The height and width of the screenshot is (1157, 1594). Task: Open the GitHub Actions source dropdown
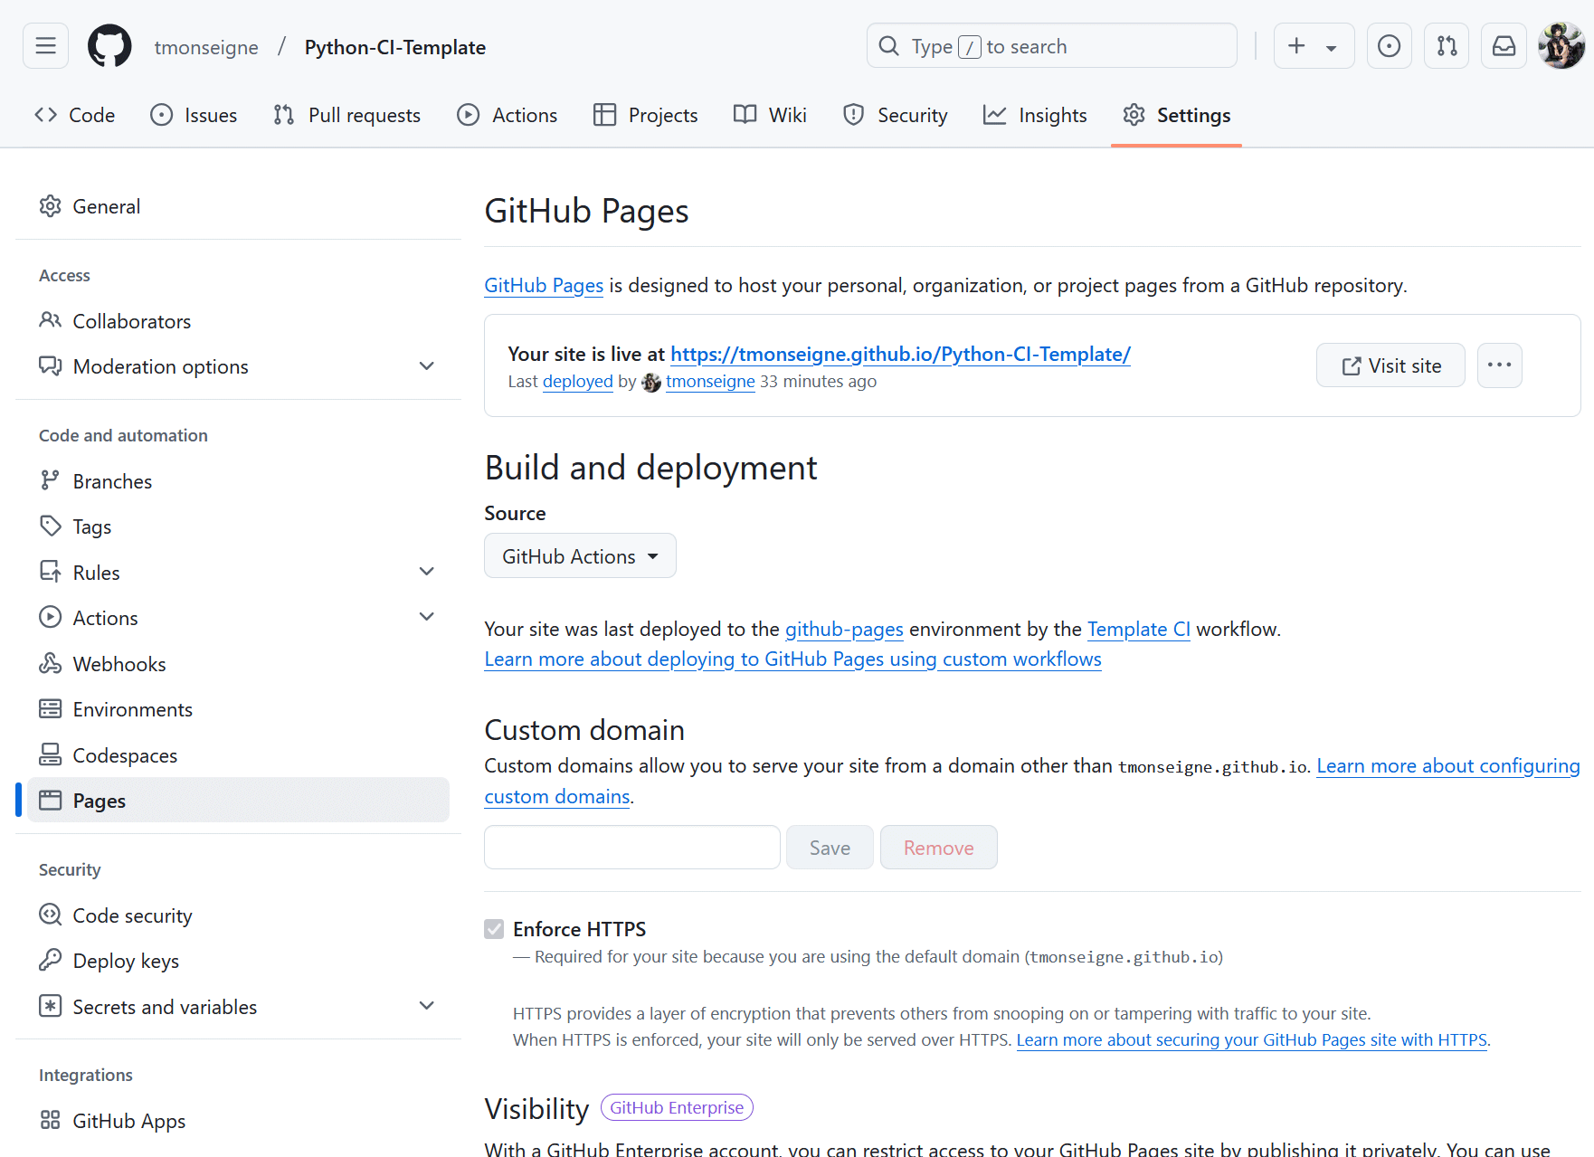580,556
